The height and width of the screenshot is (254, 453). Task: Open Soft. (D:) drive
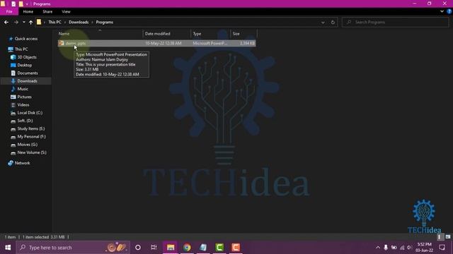click(25, 121)
